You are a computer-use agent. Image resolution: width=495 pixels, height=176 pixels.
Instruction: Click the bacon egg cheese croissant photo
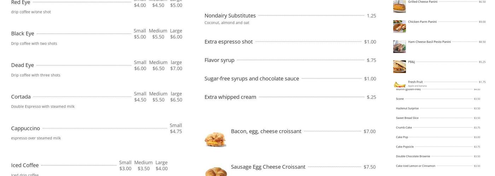(215, 139)
